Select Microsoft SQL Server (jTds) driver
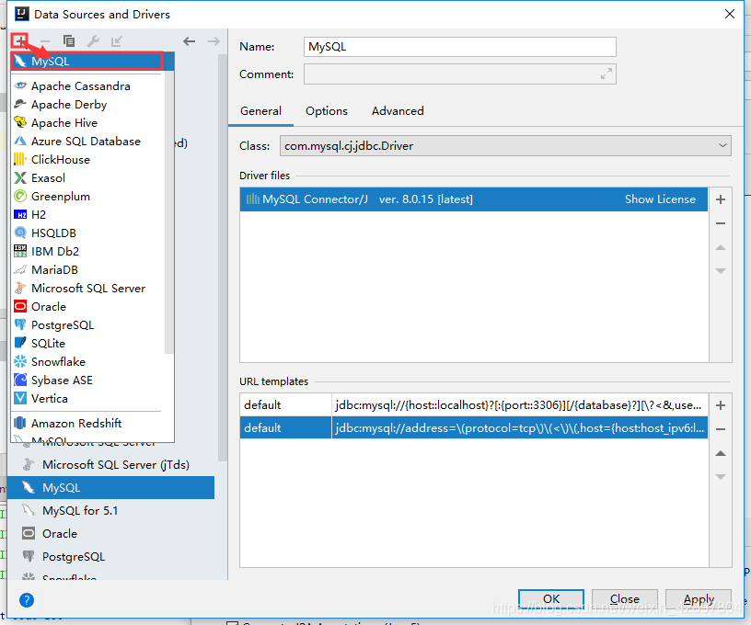Viewport: 751px width, 625px height. (111, 465)
